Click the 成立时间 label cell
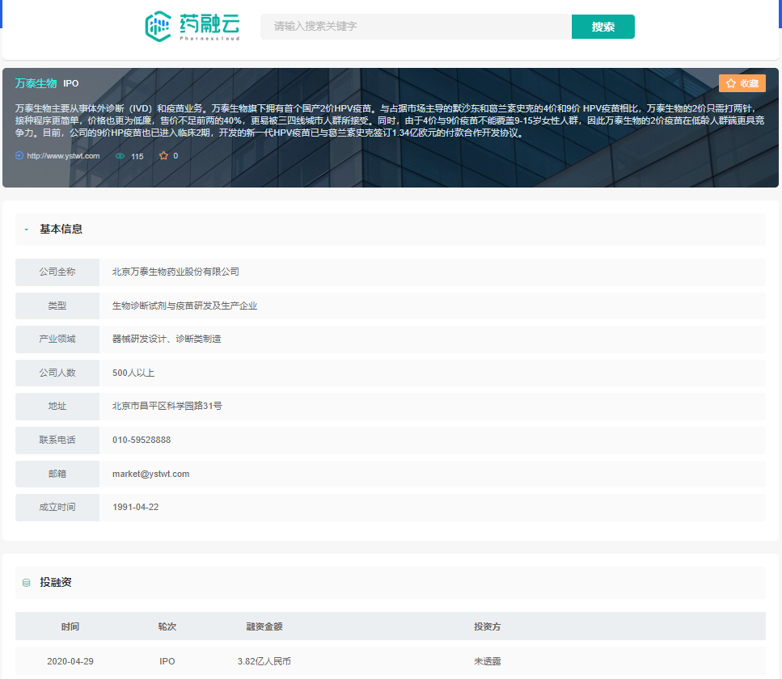This screenshot has width=782, height=679. coord(57,508)
